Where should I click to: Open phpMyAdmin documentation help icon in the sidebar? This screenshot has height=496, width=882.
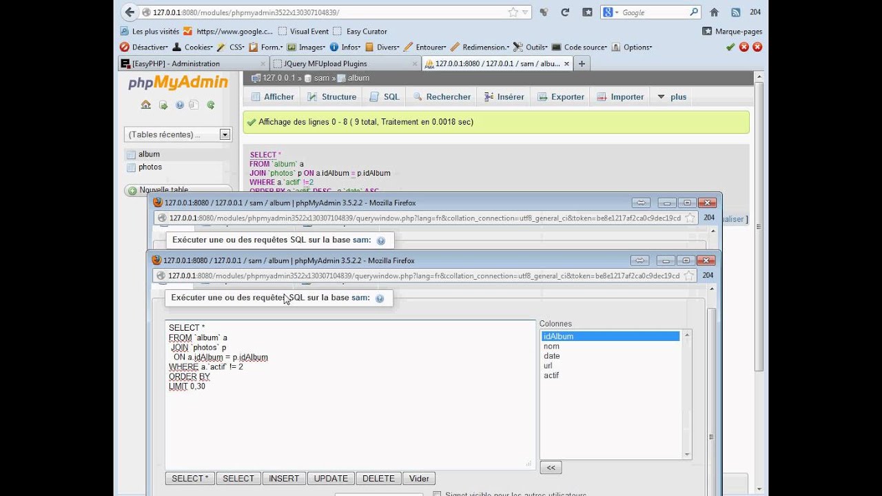click(x=180, y=105)
